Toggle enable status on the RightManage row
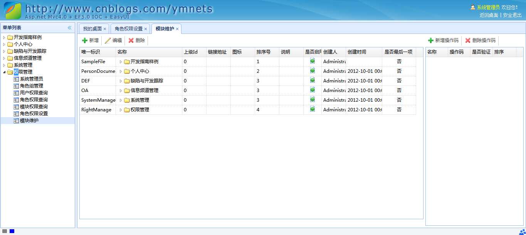 coord(313,109)
